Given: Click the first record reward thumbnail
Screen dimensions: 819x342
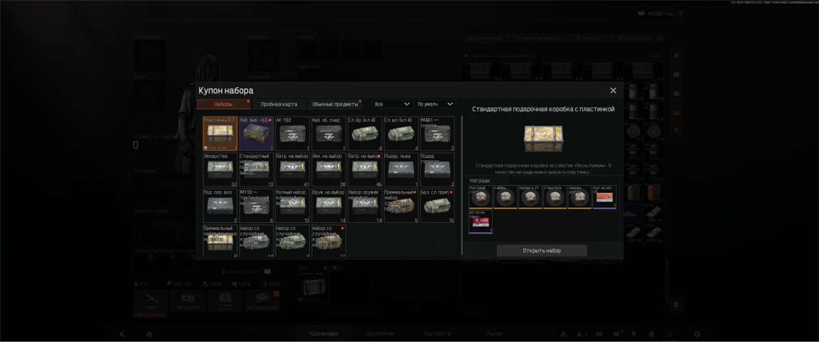Looking at the screenshot, I should tap(480, 197).
